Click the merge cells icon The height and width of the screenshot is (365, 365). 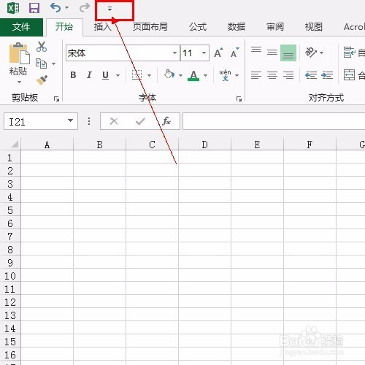(349, 74)
